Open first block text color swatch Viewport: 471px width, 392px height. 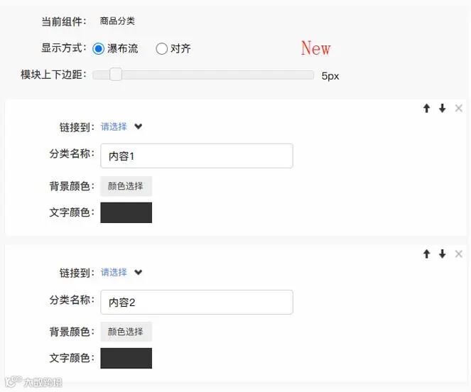pyautogui.click(x=126, y=212)
